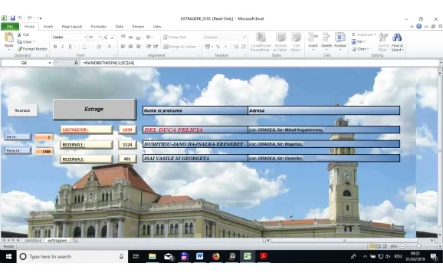Screen dimensions: 443x279
Task: Click the Align Text Left icon
Action: [x=123, y=46]
